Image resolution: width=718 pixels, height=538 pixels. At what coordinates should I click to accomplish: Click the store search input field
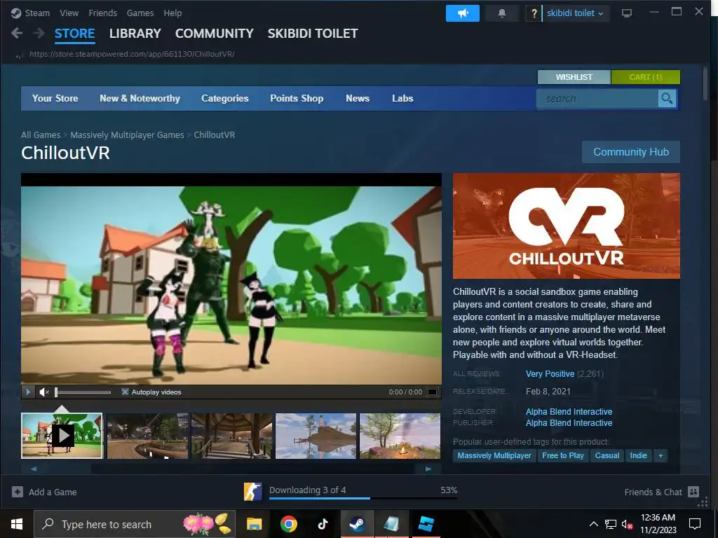click(597, 98)
